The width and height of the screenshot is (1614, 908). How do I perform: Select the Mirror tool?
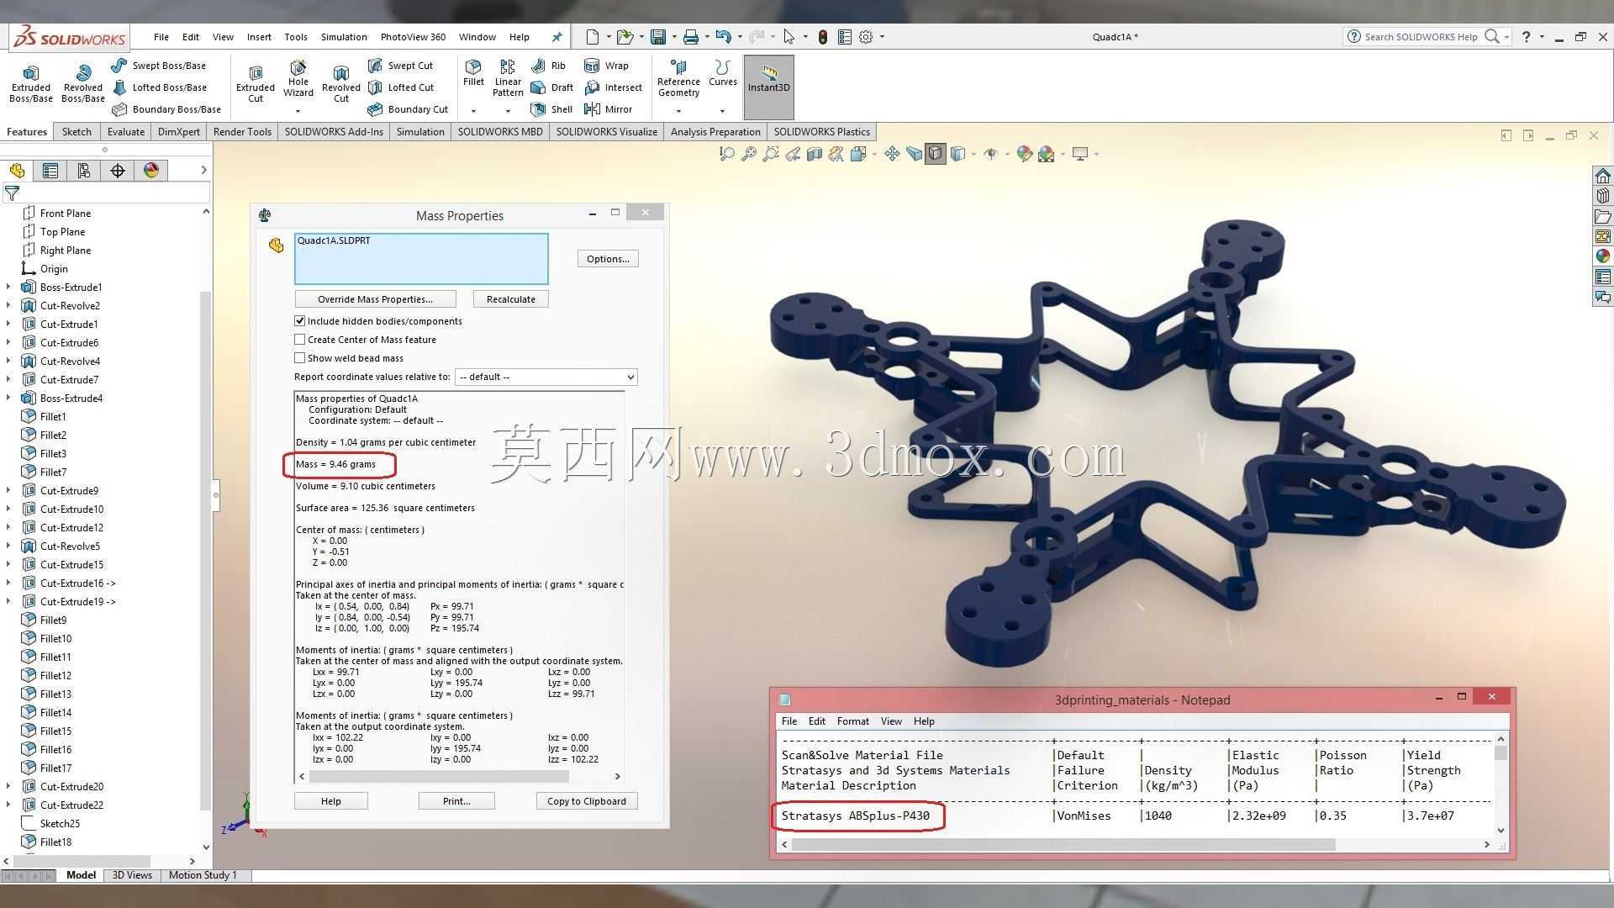coord(609,109)
